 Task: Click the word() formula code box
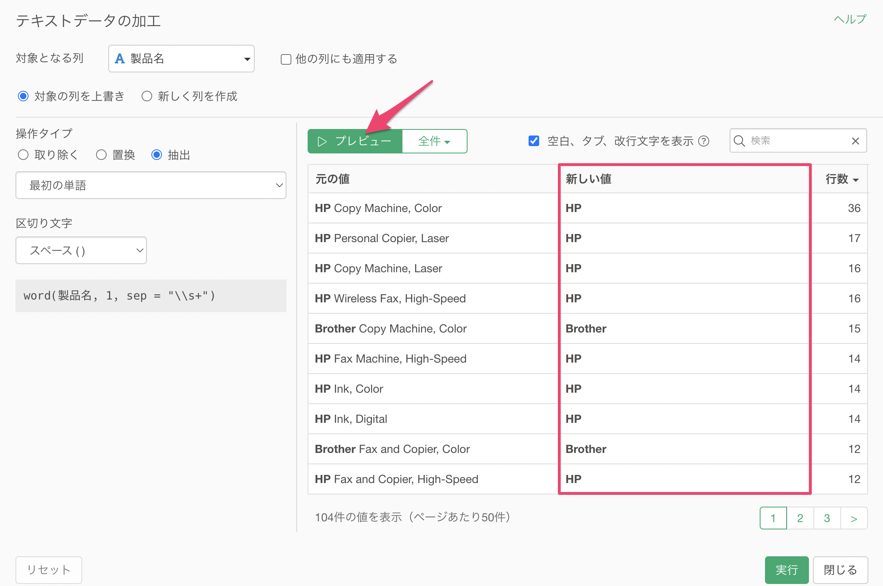pos(151,296)
